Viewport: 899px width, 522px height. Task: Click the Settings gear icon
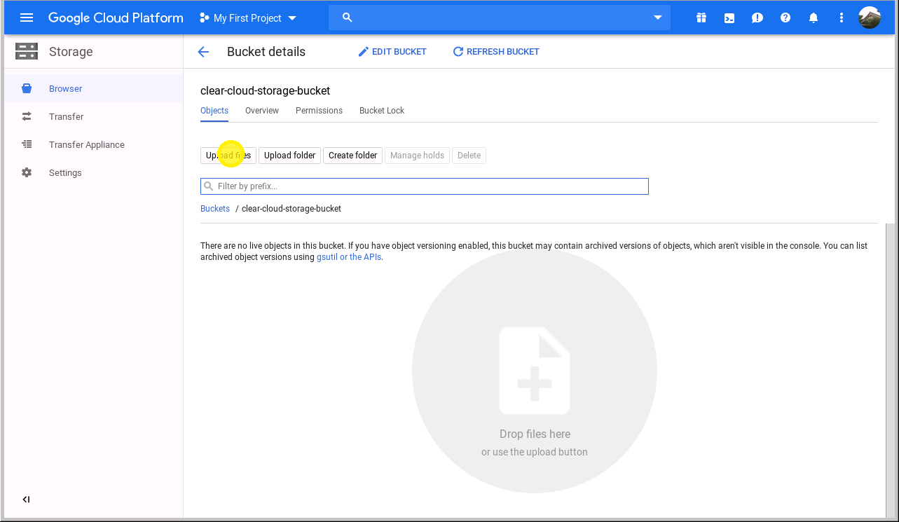point(27,172)
